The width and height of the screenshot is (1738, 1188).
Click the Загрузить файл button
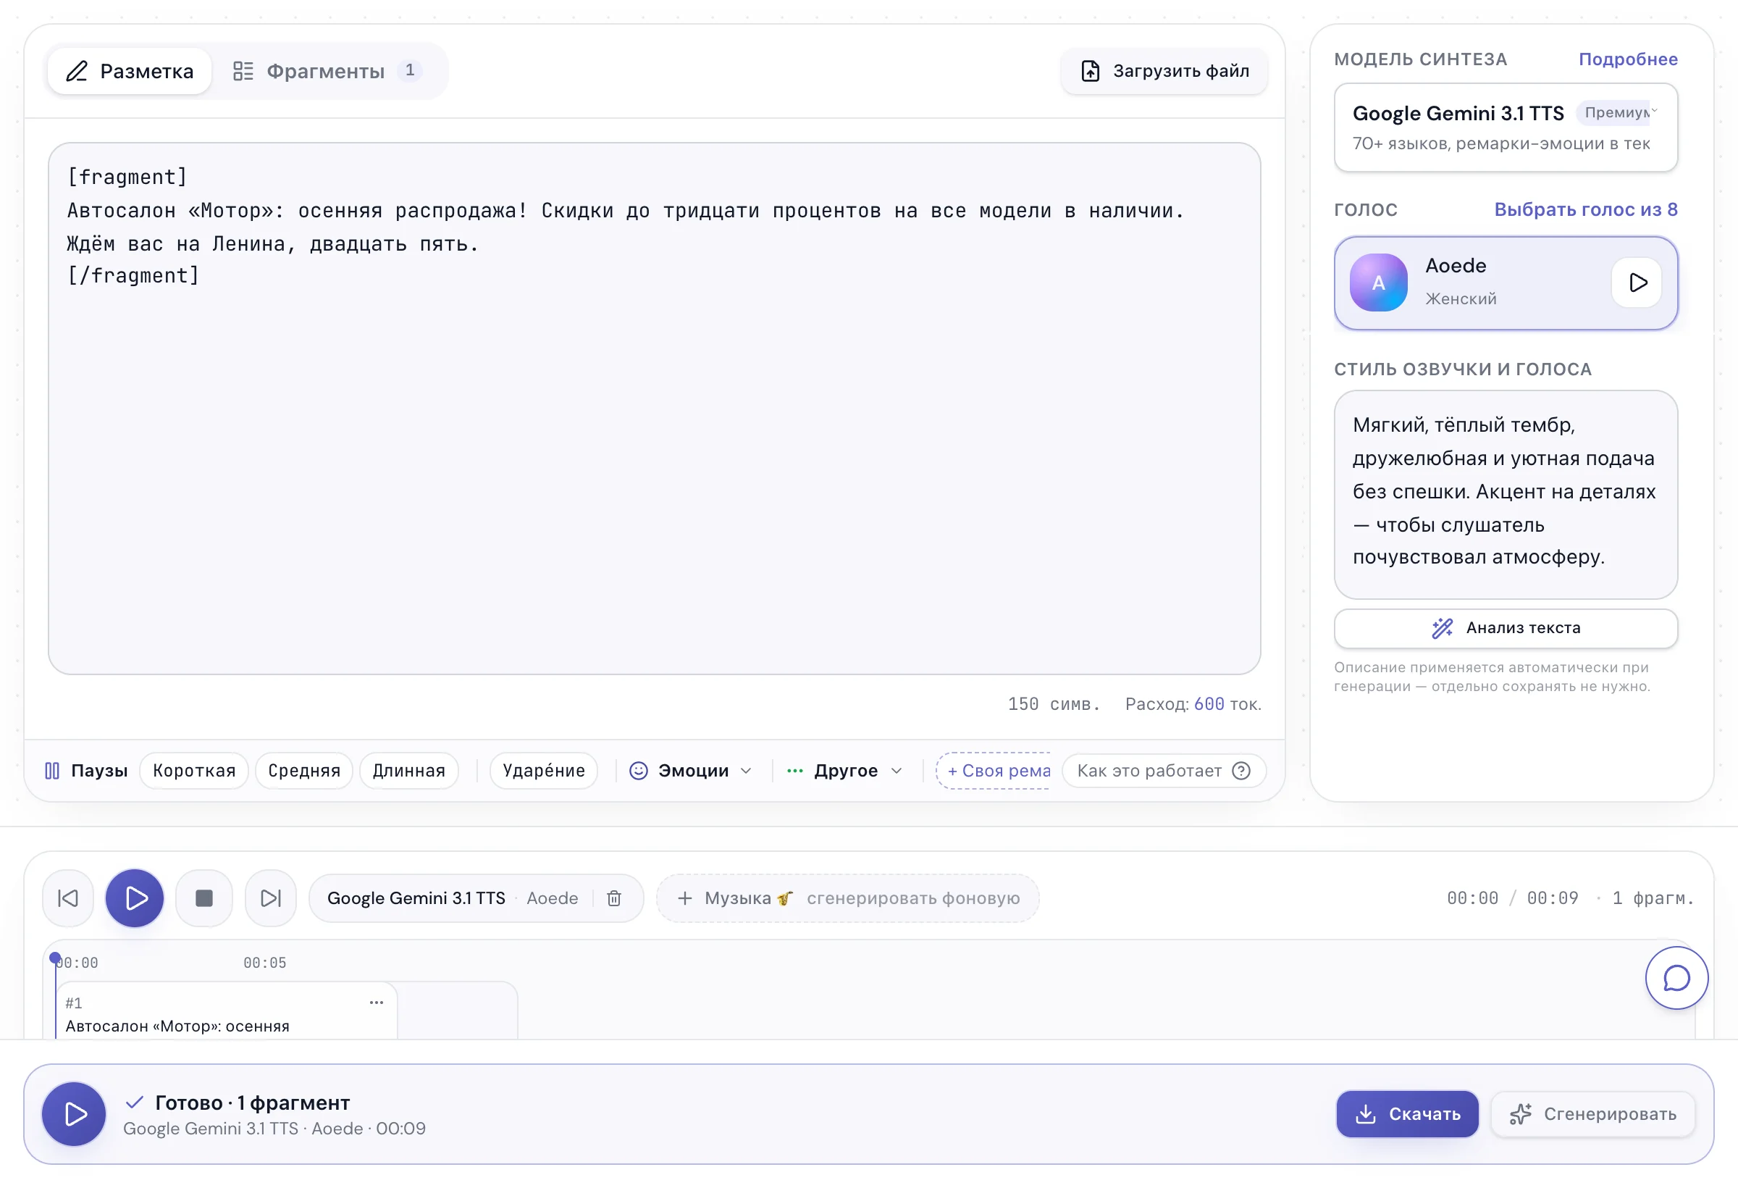[1164, 71]
